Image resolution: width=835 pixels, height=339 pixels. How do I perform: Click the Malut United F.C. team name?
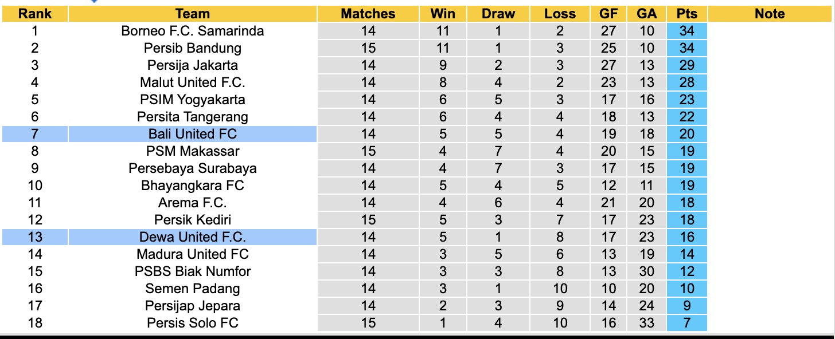pos(193,82)
